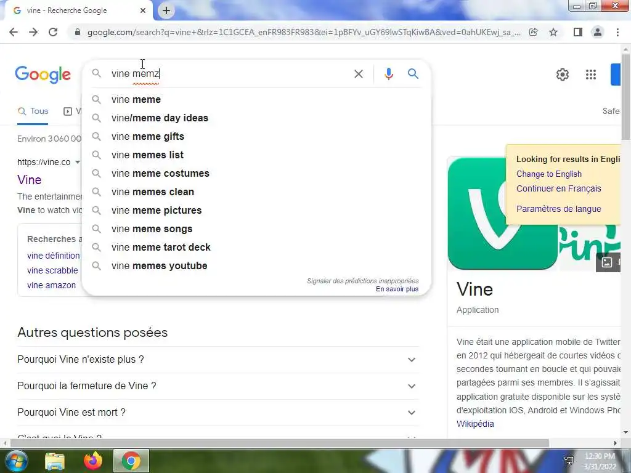The image size is (631, 473).
Task: Click the padlock icon in the address bar
Action: [x=78, y=32]
